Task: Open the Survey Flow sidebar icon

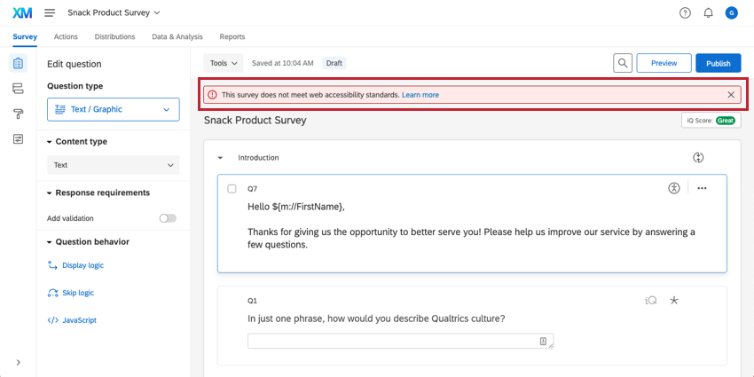Action: [18, 89]
